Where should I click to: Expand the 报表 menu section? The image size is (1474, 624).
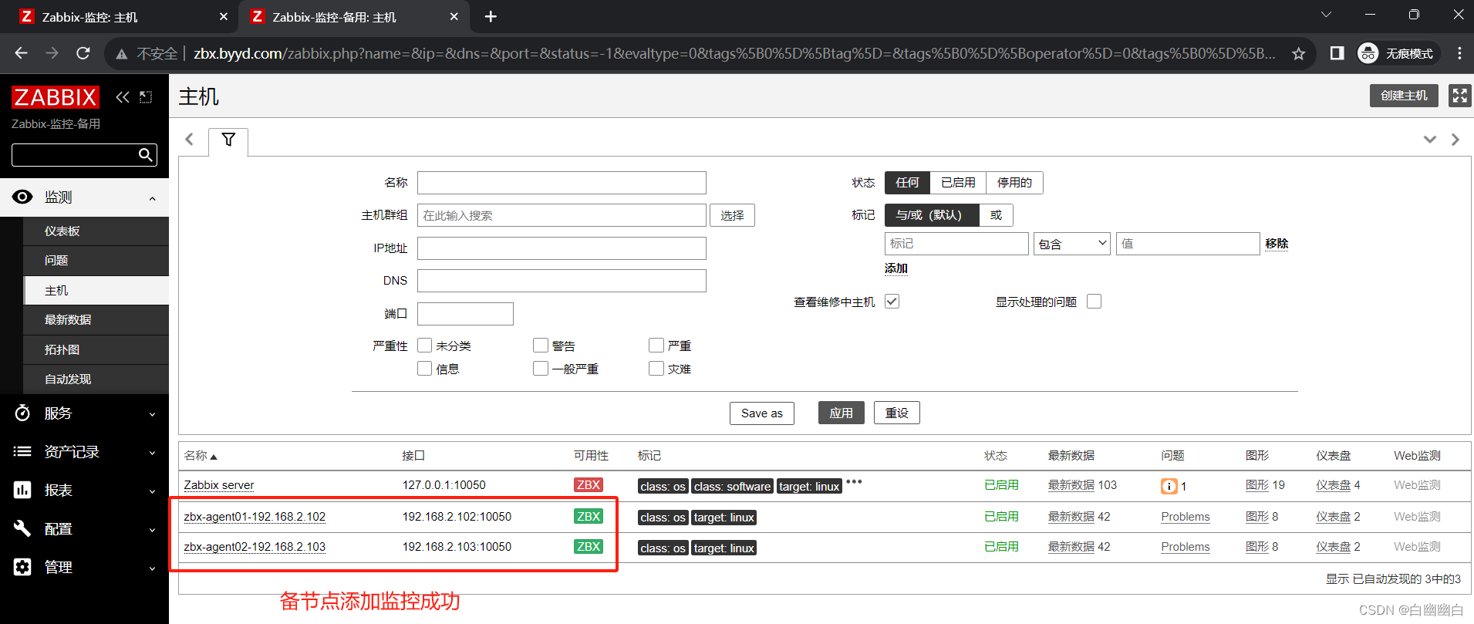tap(152, 491)
